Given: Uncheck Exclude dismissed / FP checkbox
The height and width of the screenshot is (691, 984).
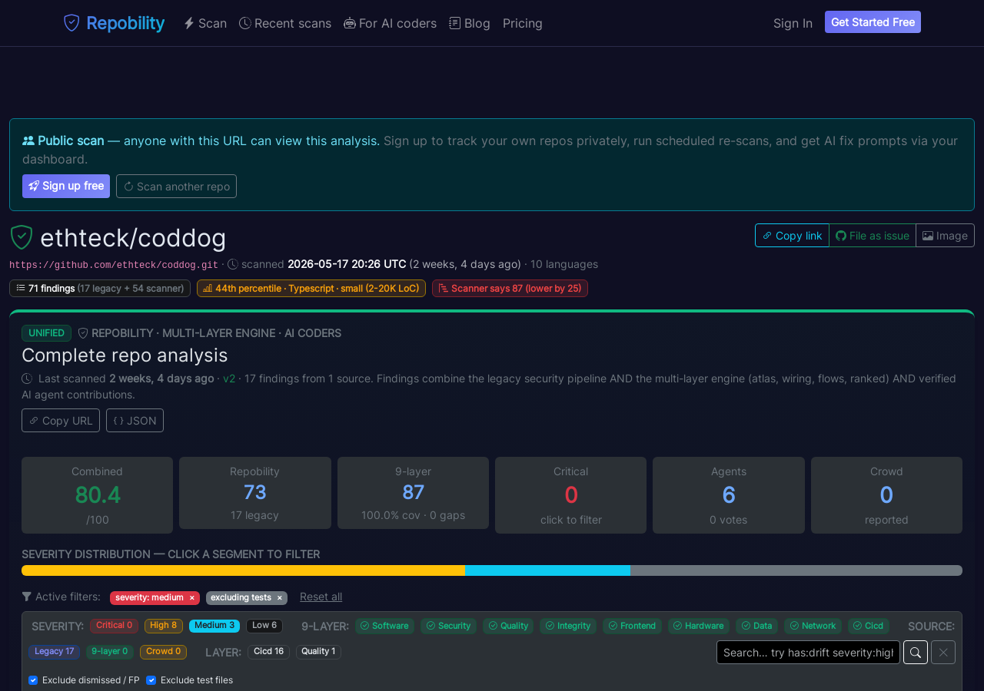Looking at the screenshot, I should 33,680.
